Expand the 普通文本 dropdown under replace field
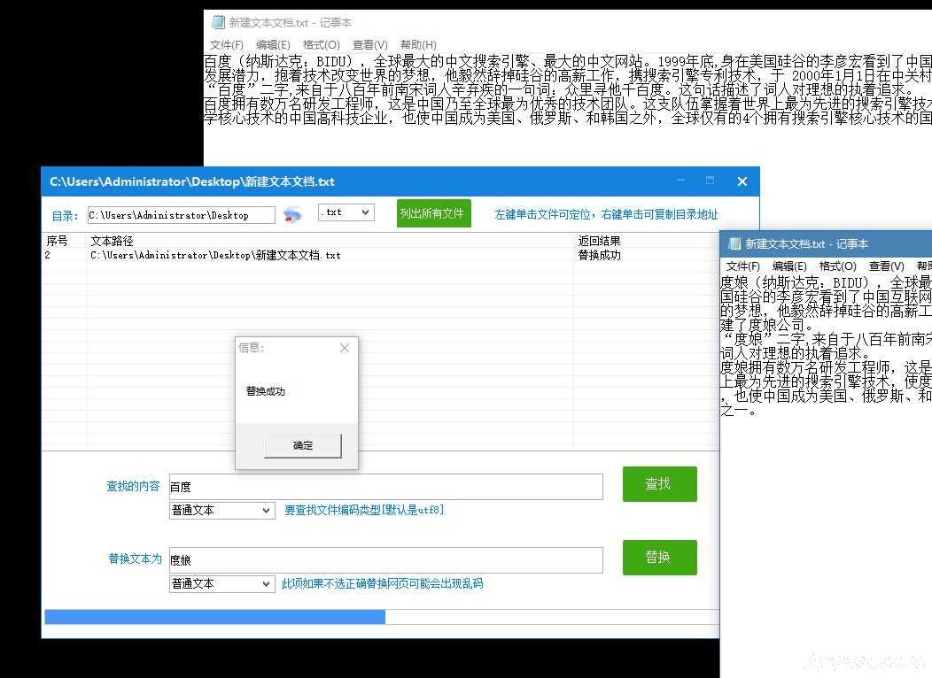932x678 pixels. point(221,584)
